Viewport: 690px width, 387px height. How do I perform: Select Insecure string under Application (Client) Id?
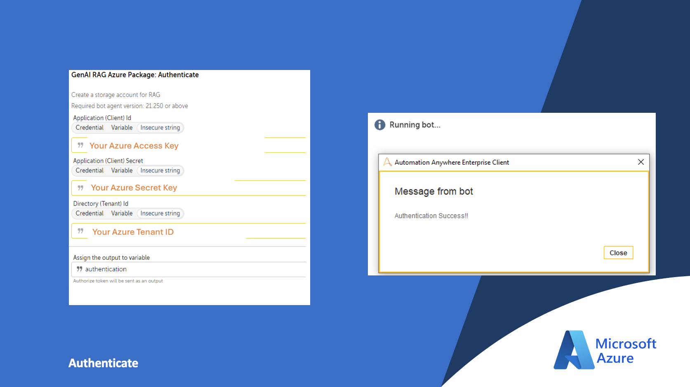(x=160, y=128)
